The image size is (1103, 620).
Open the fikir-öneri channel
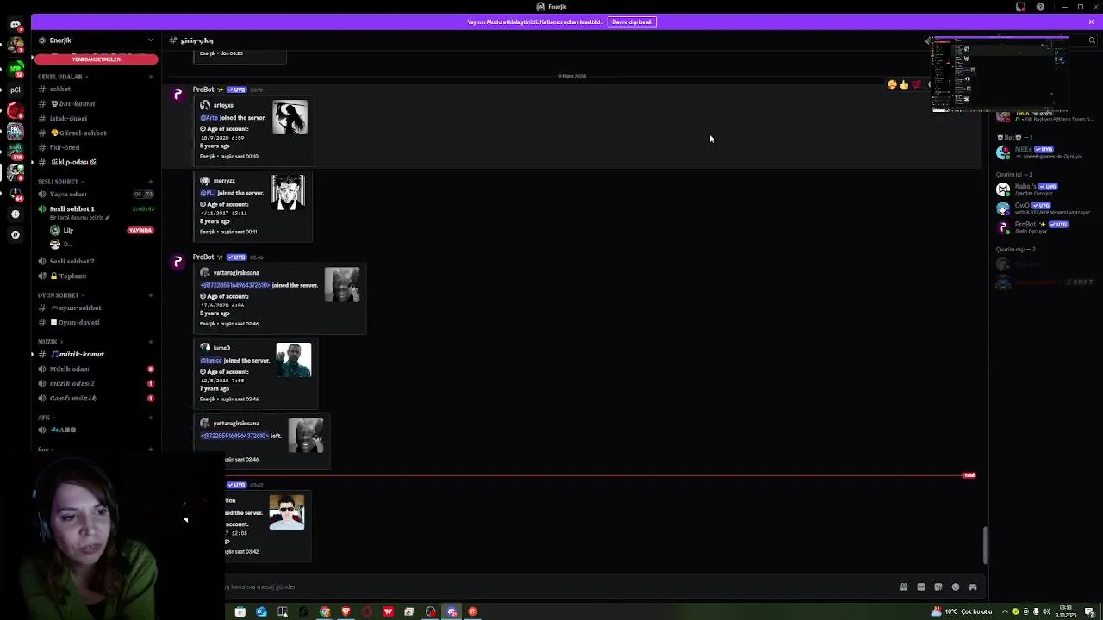(x=95, y=147)
